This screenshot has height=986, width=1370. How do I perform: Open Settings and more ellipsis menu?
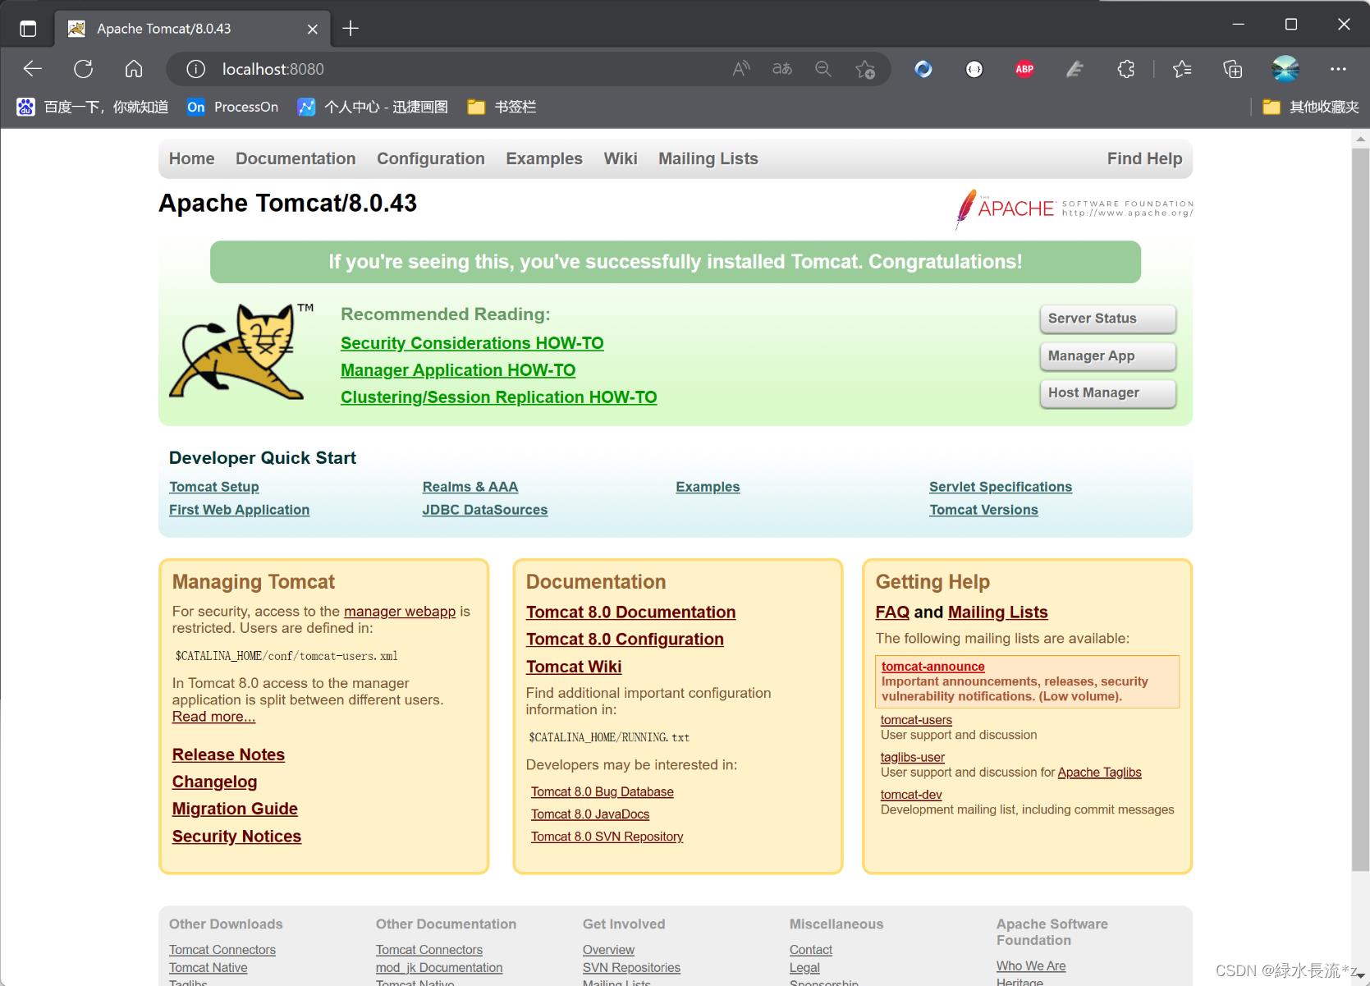point(1338,69)
